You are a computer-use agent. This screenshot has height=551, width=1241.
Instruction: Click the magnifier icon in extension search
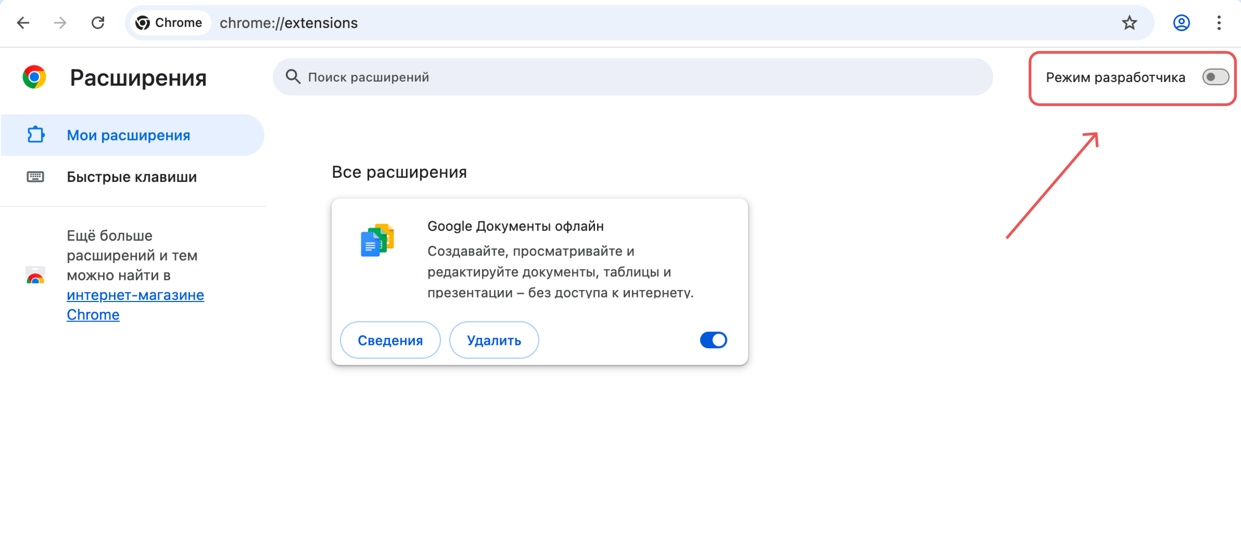pyautogui.click(x=293, y=76)
